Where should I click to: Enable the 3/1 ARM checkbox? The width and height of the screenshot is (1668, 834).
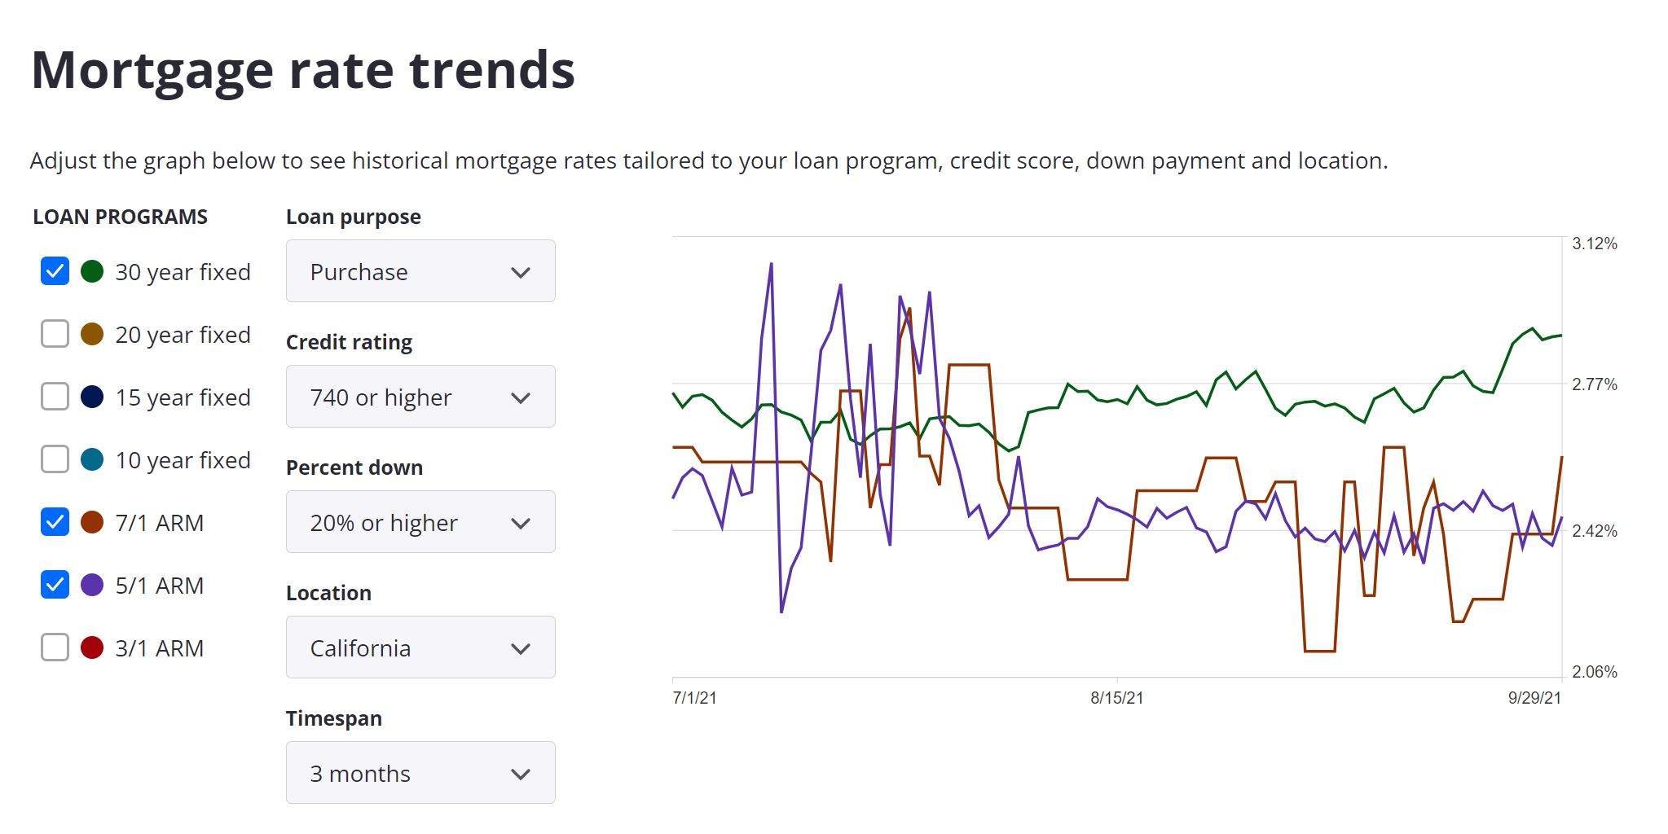(x=55, y=647)
